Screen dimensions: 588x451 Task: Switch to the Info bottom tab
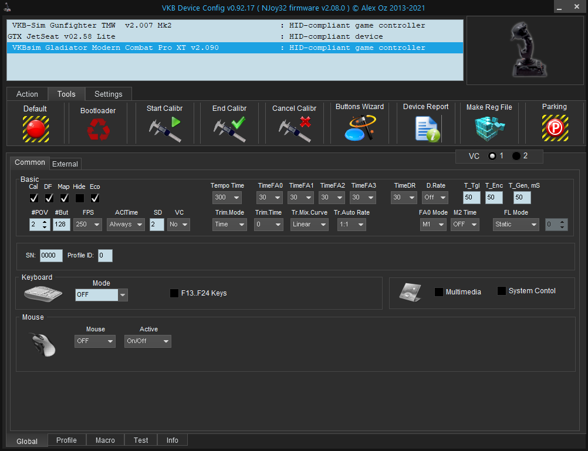click(172, 440)
